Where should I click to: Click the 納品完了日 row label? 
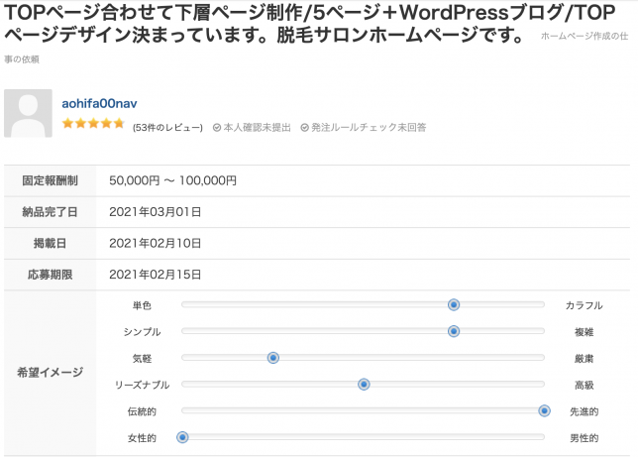pyautogui.click(x=51, y=212)
